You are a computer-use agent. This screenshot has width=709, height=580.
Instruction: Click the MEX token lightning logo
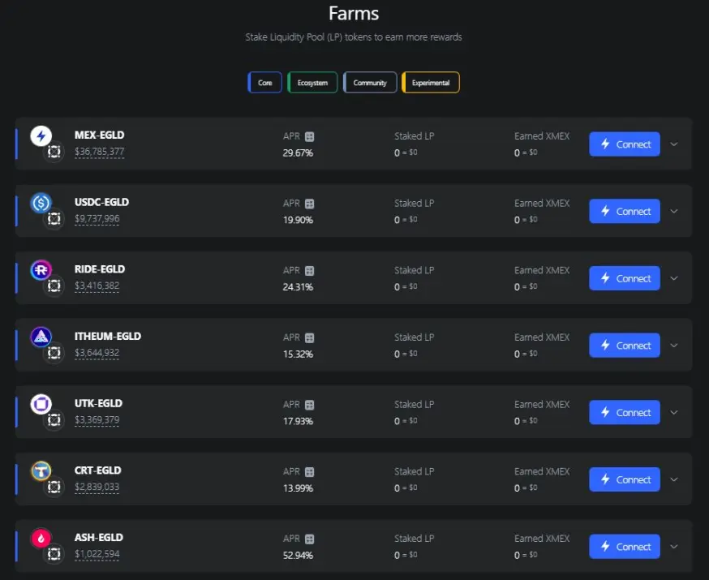click(41, 136)
